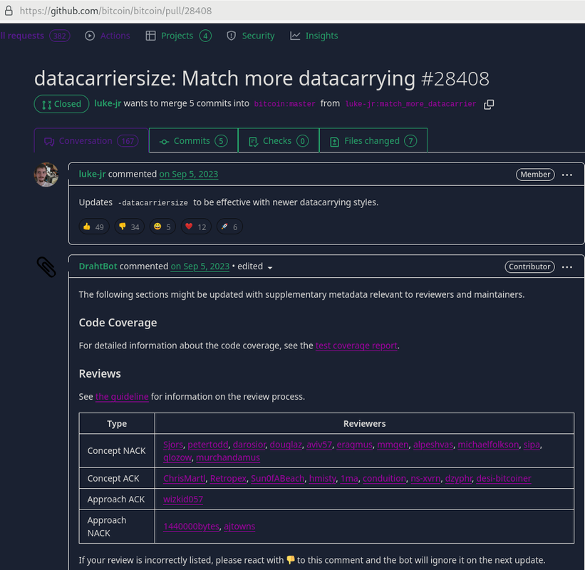Open ns-xvrn reviewer link
The height and width of the screenshot is (570, 585).
[x=425, y=479]
